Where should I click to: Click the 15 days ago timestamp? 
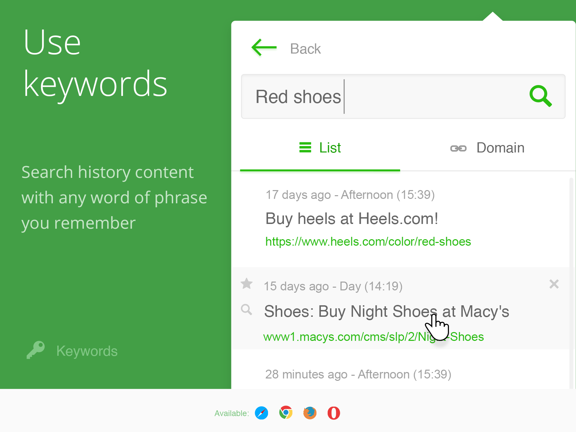(x=333, y=286)
